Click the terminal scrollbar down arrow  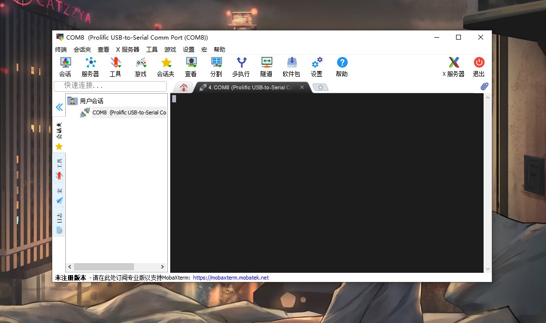coord(487,269)
